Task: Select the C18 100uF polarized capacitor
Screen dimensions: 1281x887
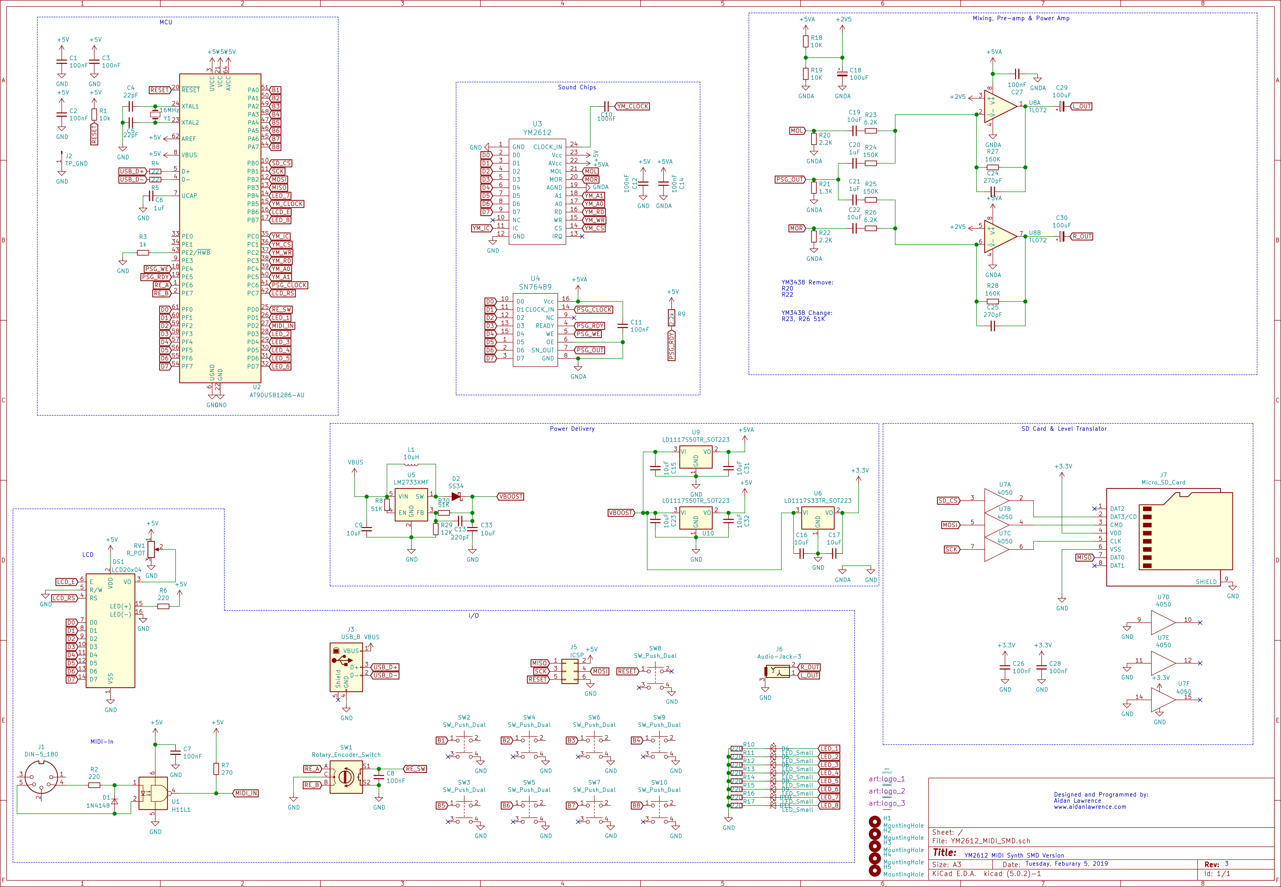Action: click(x=842, y=73)
